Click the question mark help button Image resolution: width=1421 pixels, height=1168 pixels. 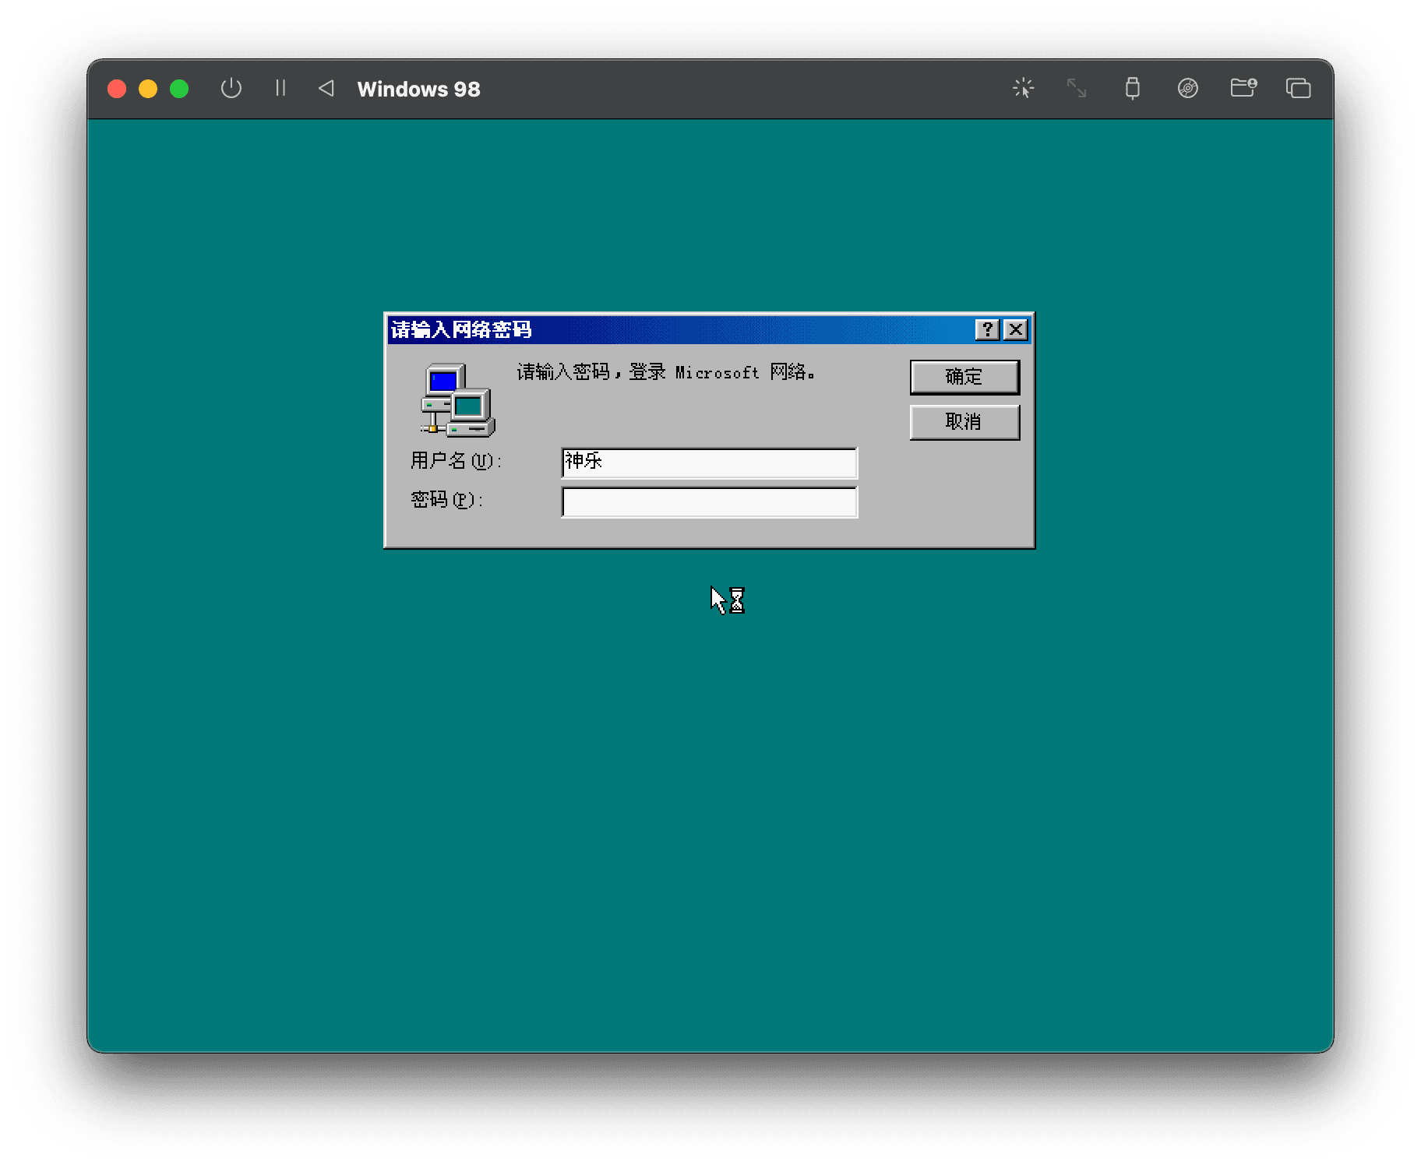(987, 330)
